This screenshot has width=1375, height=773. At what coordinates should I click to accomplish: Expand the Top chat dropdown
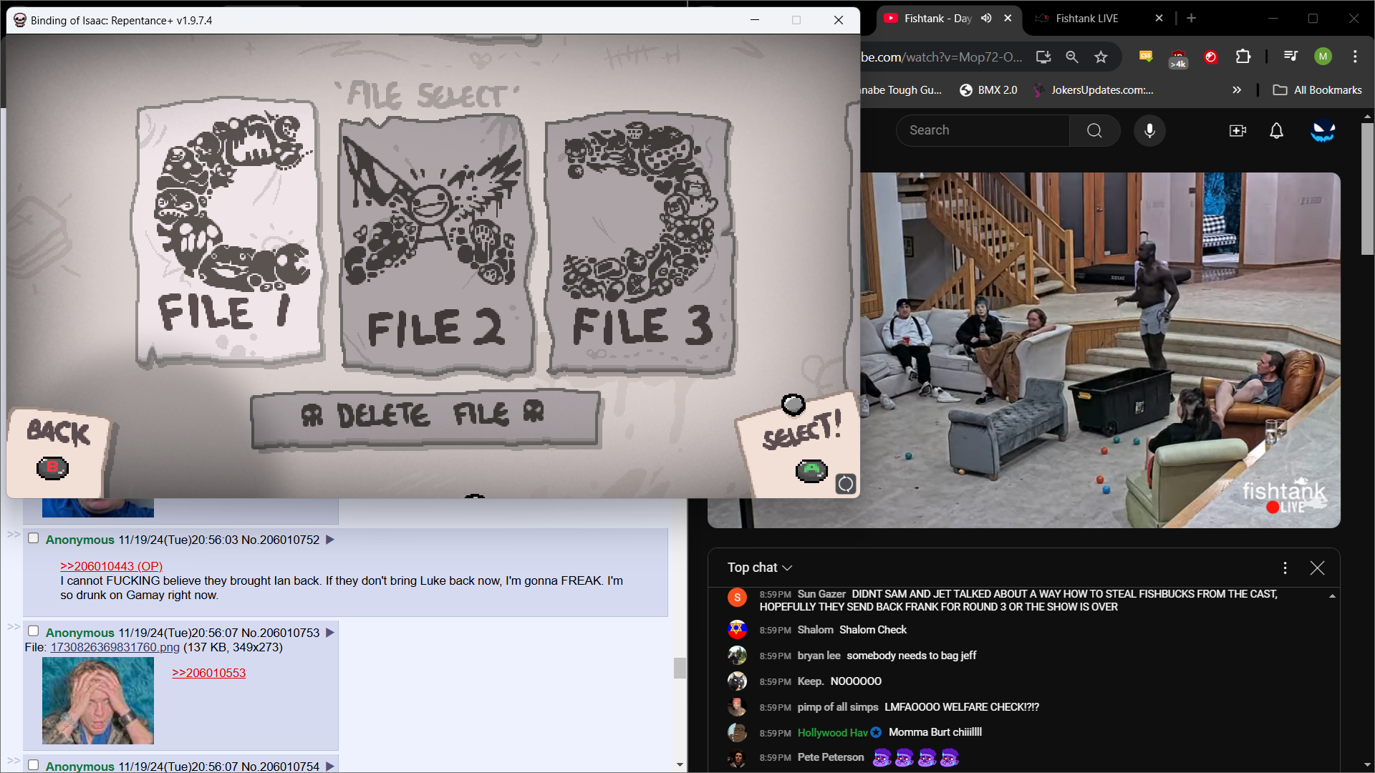pyautogui.click(x=760, y=568)
